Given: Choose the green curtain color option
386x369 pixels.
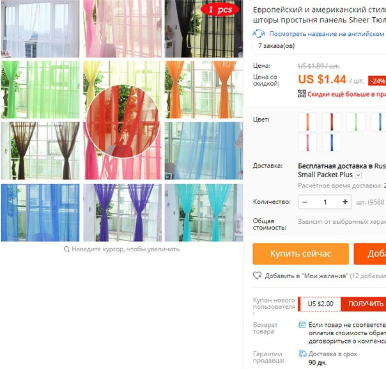Looking at the screenshot, I should pyautogui.click(x=356, y=122).
